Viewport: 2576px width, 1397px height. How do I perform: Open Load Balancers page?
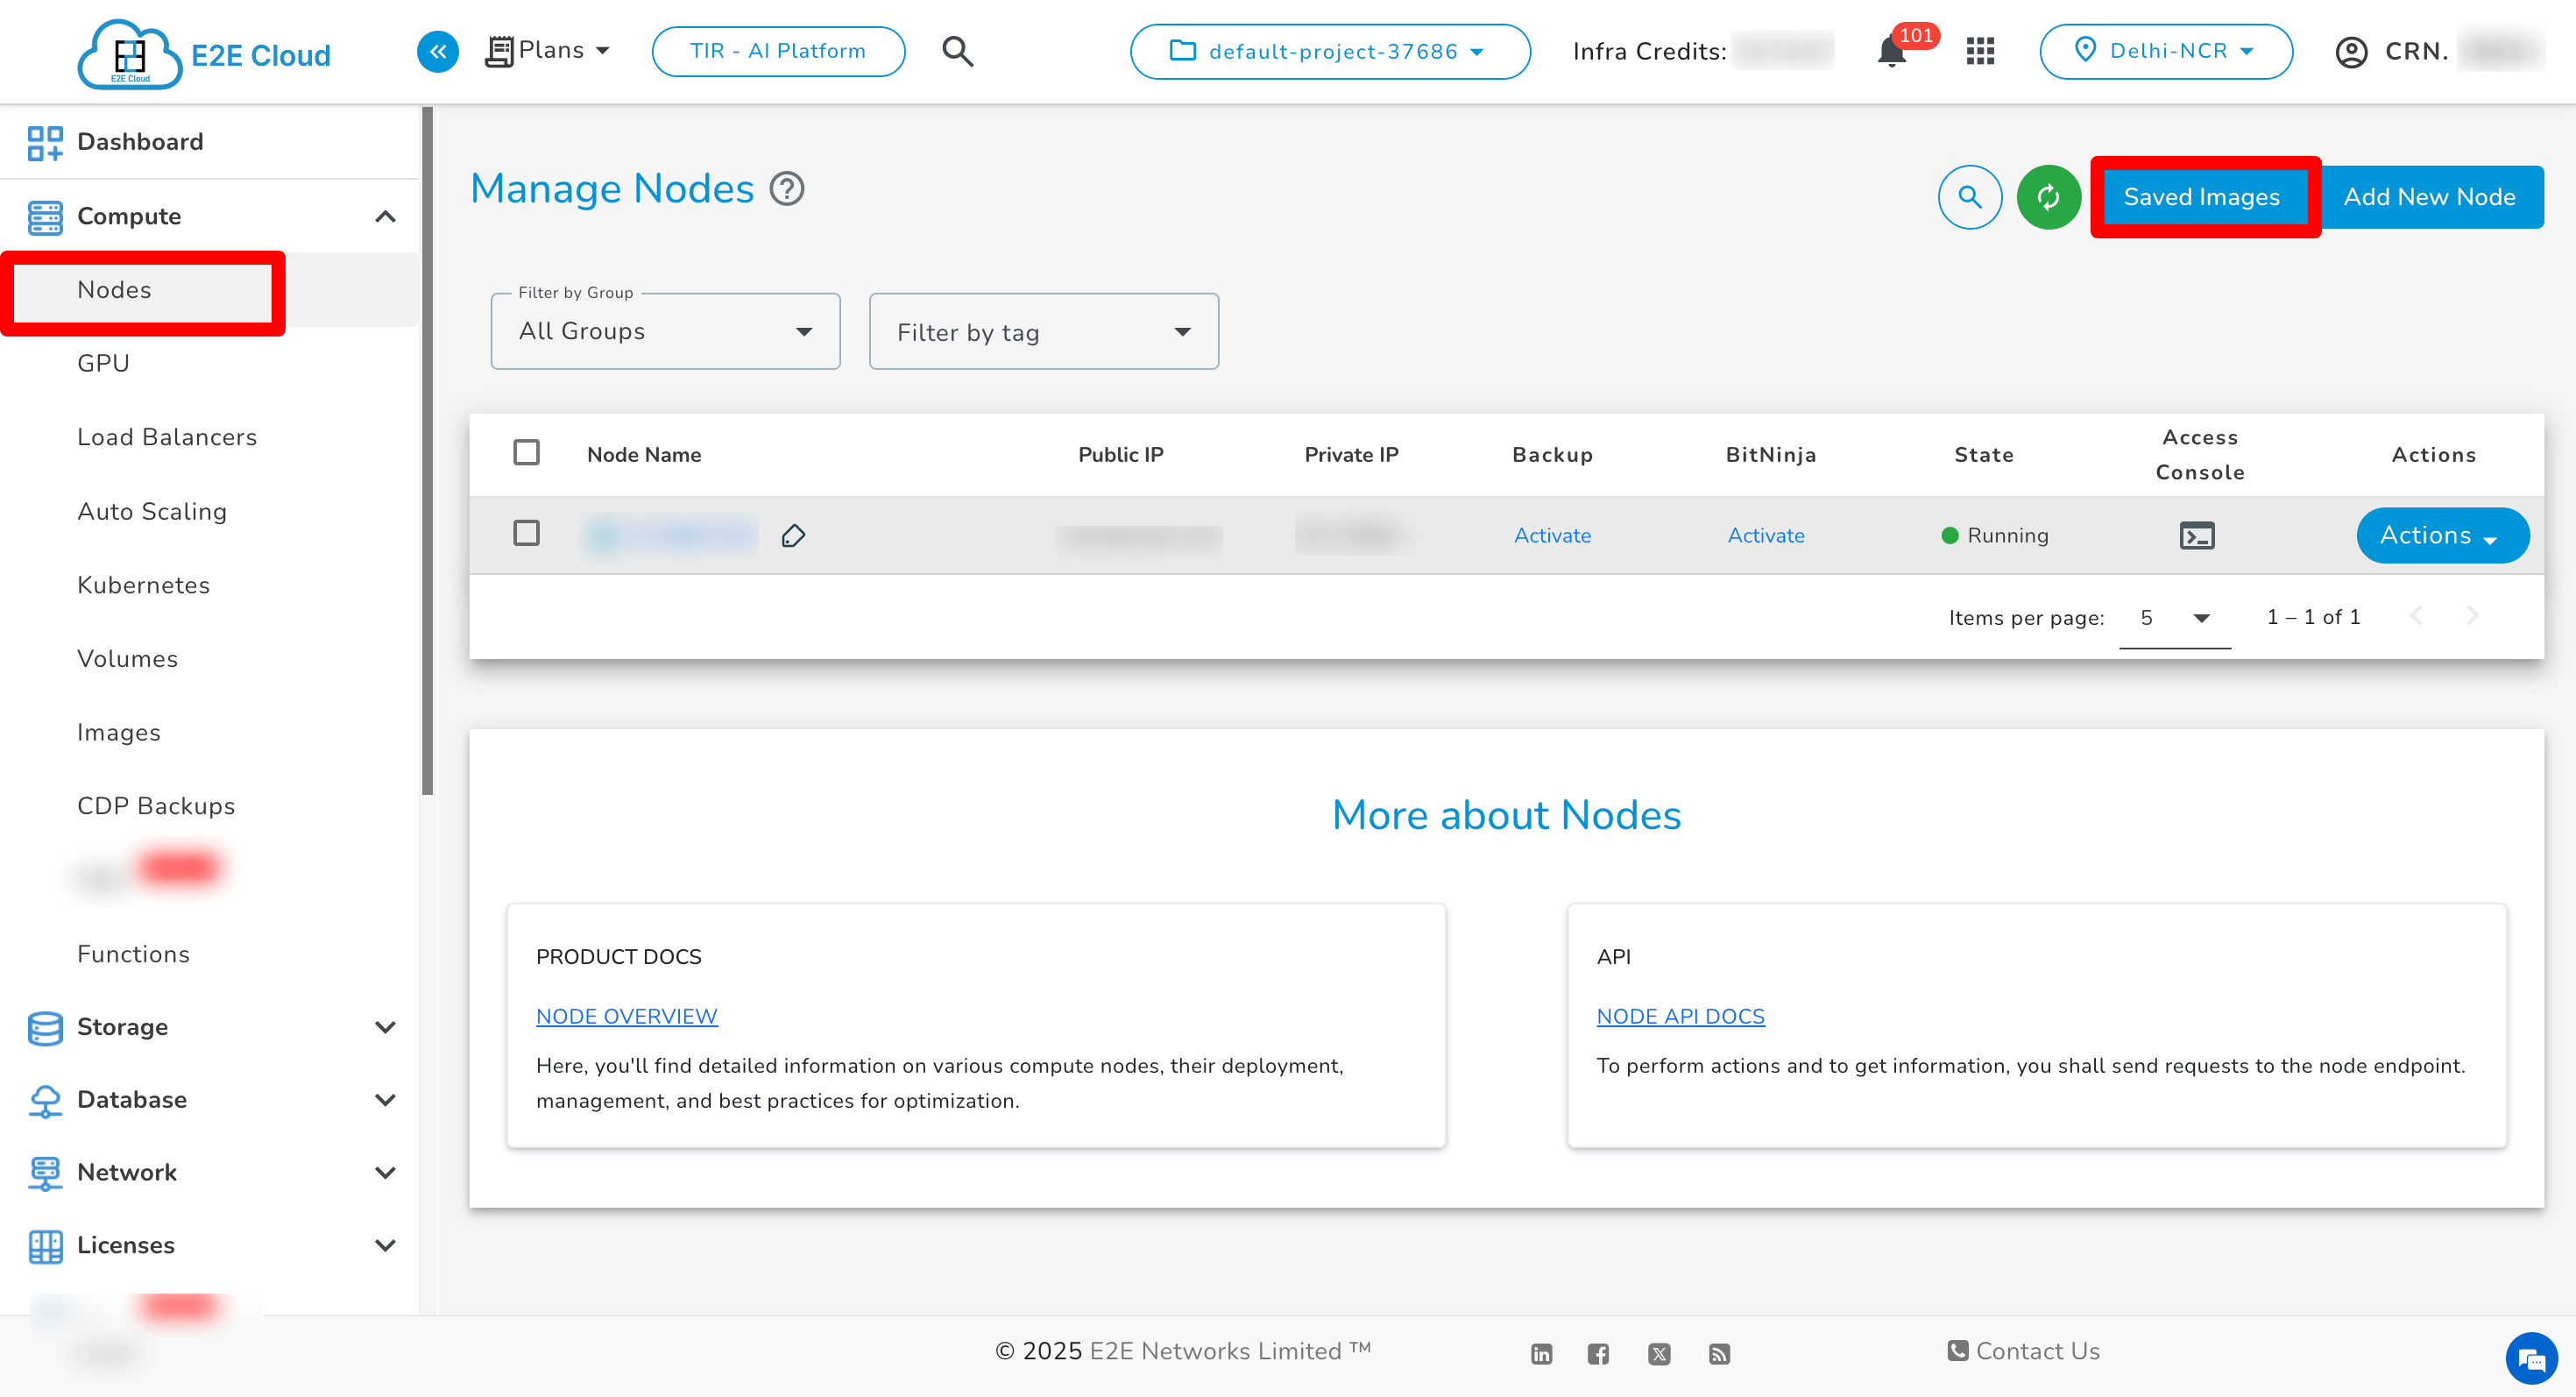point(167,437)
